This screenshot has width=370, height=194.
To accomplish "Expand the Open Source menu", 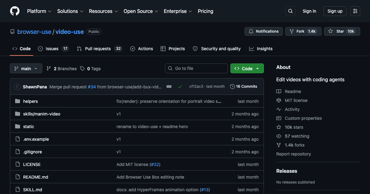I will pyautogui.click(x=141, y=11).
